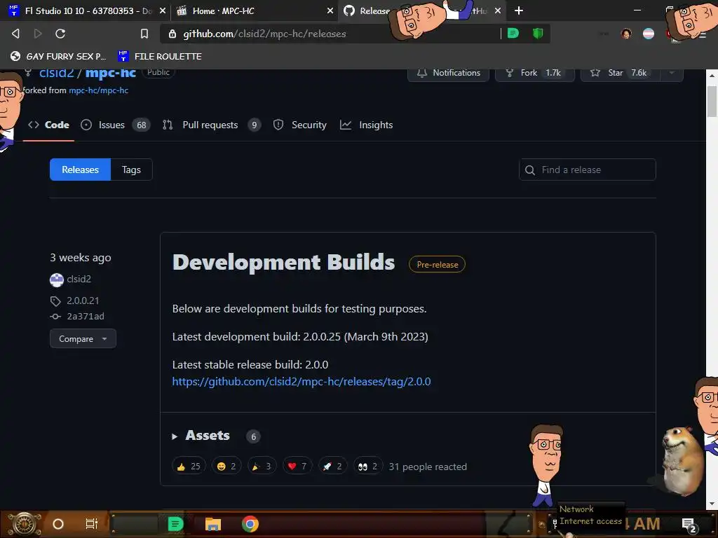Click the Cortana circle icon on taskbar

pos(58,524)
